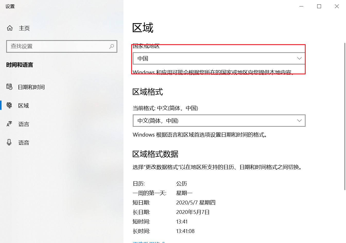Click the chevron on the 中文(简体，中国) dropdown

[299, 121]
